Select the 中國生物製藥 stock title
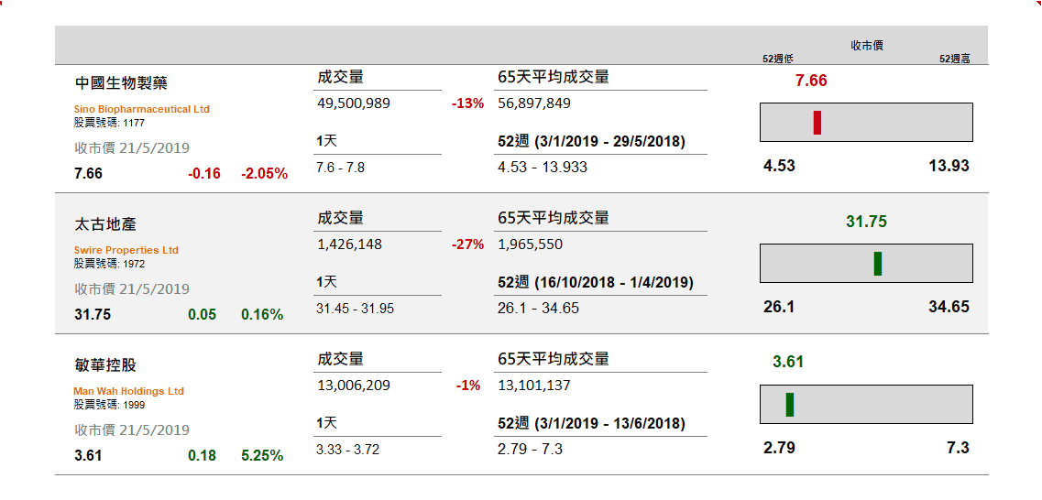 (x=121, y=83)
